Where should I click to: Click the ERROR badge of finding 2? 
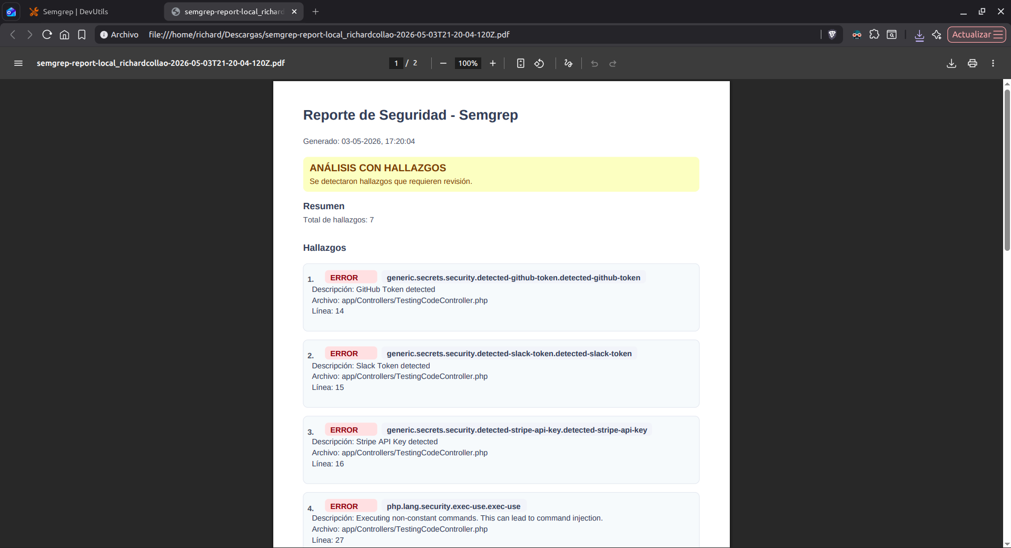pos(351,353)
